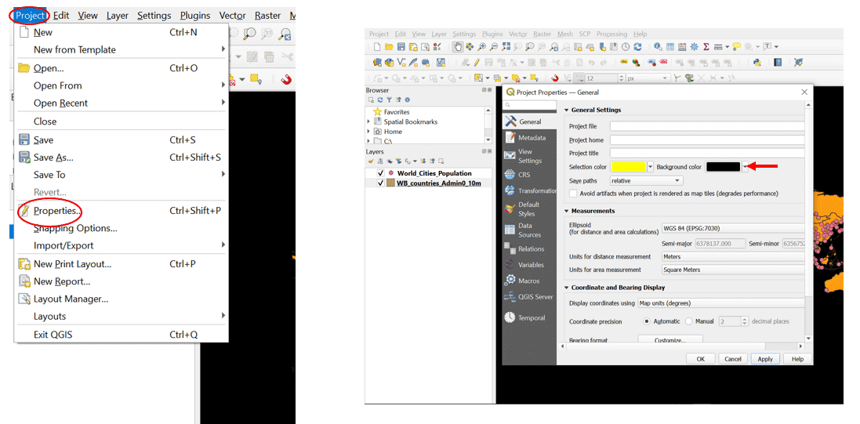Open the Statistical Summary sigma icon
This screenshot has width=860, height=424.
click(x=706, y=46)
